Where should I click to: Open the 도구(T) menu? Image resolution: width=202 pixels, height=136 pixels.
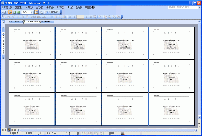pos(61,8)
